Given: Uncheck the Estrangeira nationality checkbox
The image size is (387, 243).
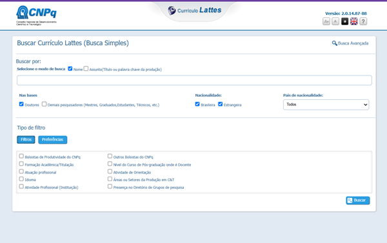Looking at the screenshot, I should tap(220, 104).
